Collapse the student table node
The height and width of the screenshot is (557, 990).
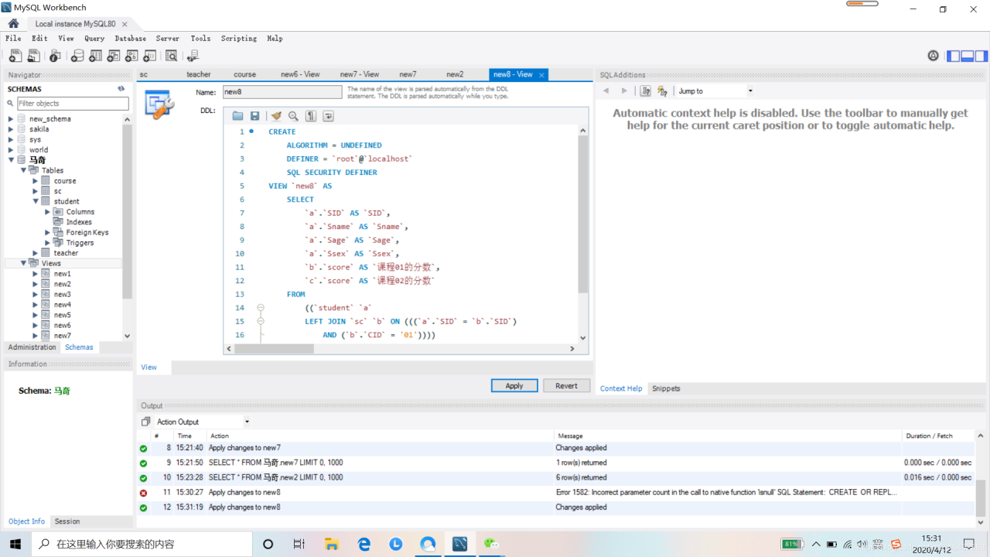36,201
